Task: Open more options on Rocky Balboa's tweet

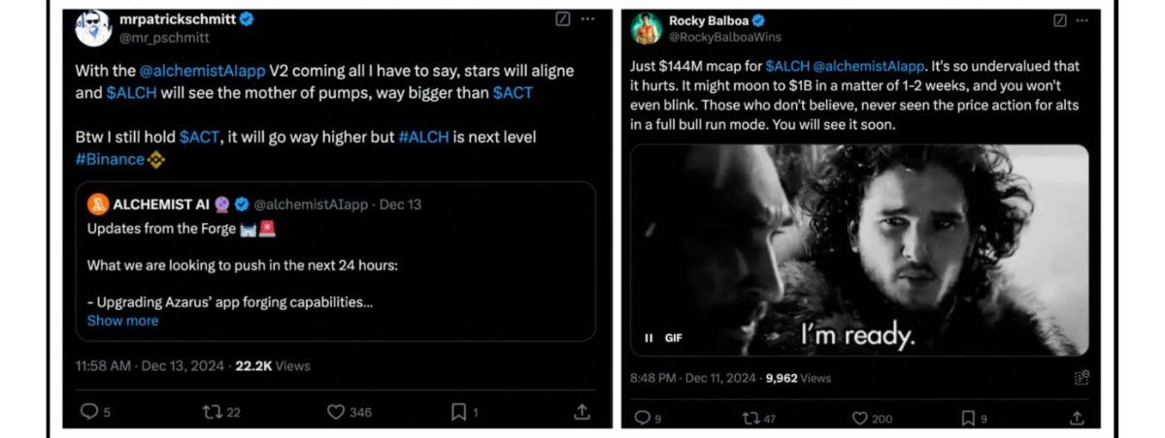Action: click(x=1082, y=20)
